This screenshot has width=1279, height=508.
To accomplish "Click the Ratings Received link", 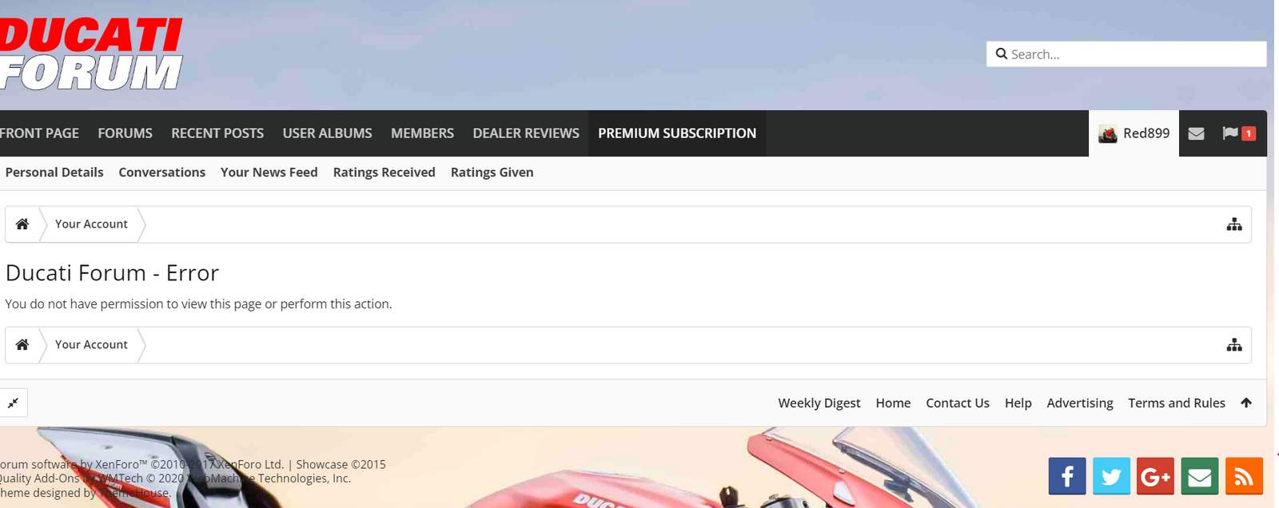I will tap(384, 173).
